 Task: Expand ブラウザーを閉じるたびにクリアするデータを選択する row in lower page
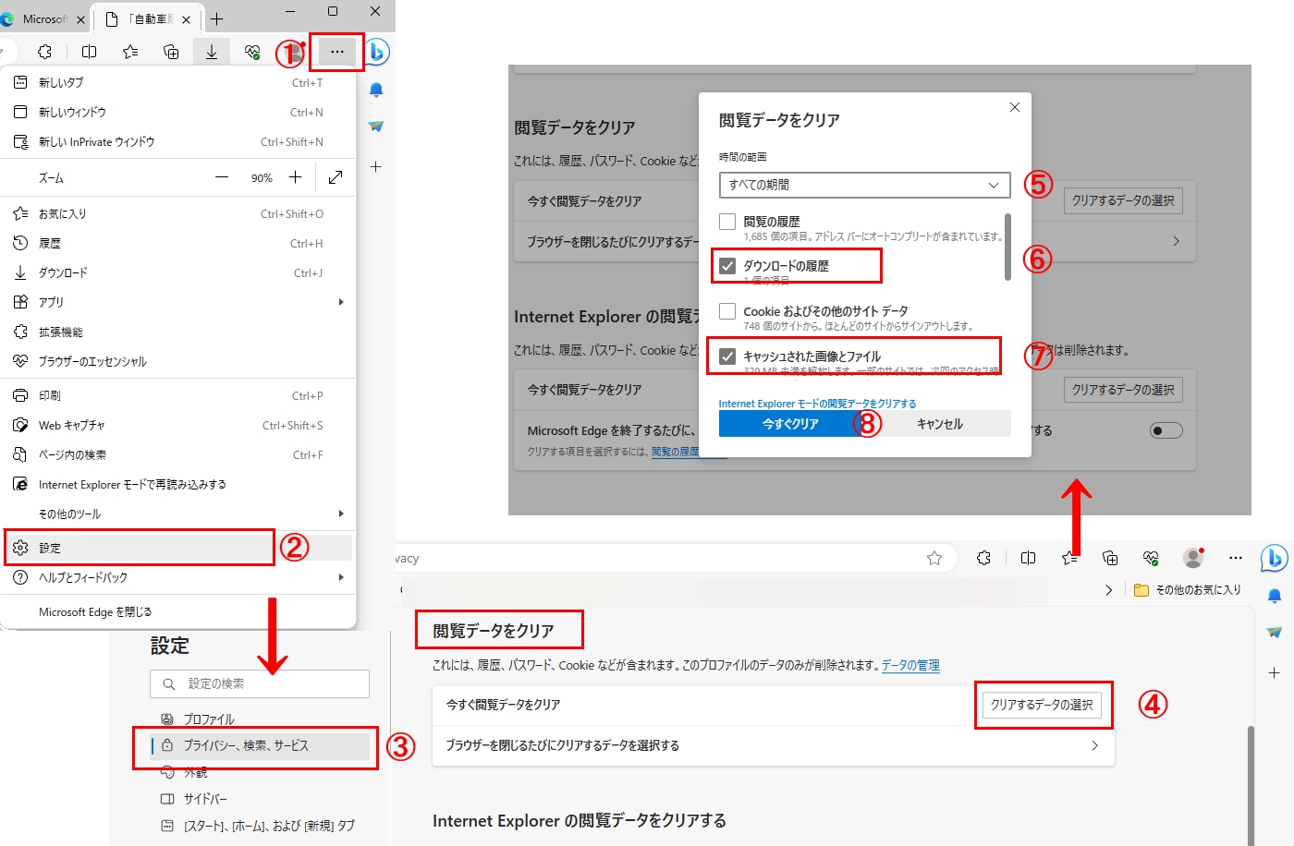[773, 745]
